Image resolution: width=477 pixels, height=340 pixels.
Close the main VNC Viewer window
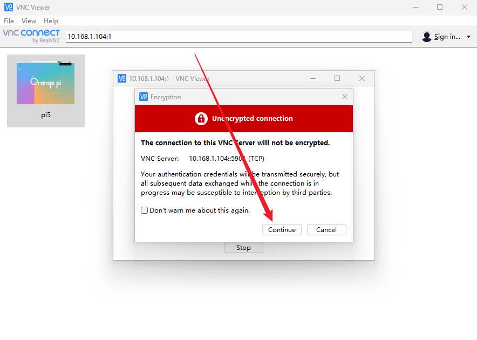(x=465, y=7)
